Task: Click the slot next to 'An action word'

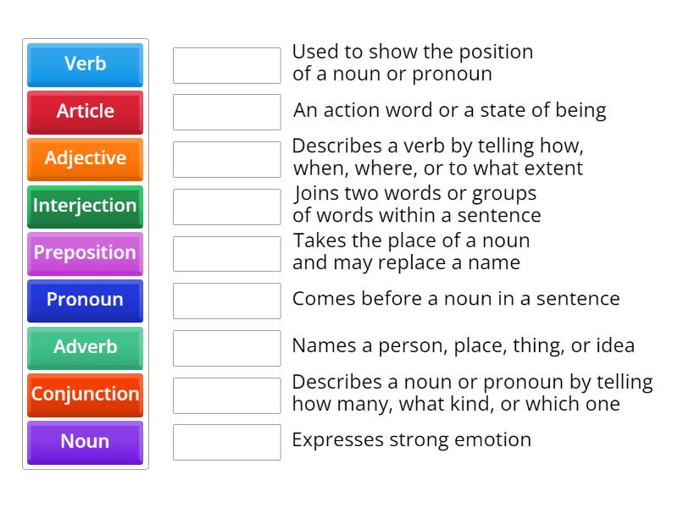Action: pyautogui.click(x=225, y=111)
